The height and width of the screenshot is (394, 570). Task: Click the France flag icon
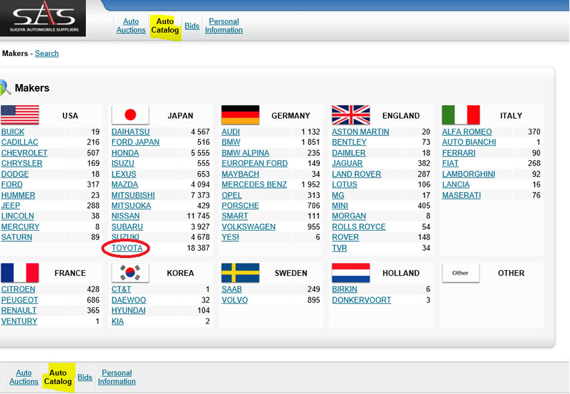coord(19,273)
